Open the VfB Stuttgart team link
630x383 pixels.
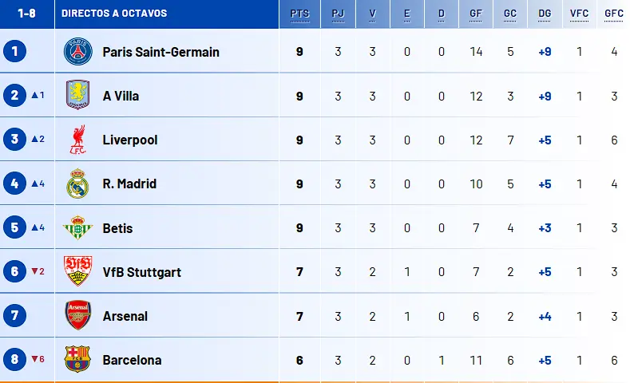tap(142, 272)
